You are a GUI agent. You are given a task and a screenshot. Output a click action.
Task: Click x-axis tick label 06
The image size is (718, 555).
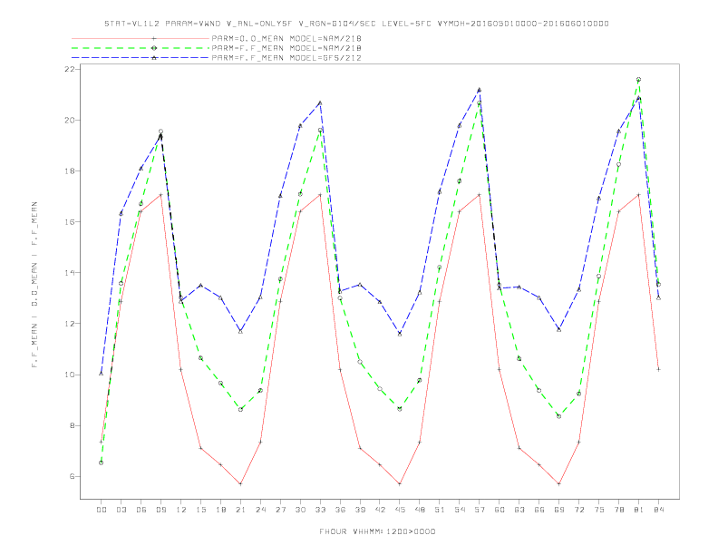pyautogui.click(x=141, y=510)
